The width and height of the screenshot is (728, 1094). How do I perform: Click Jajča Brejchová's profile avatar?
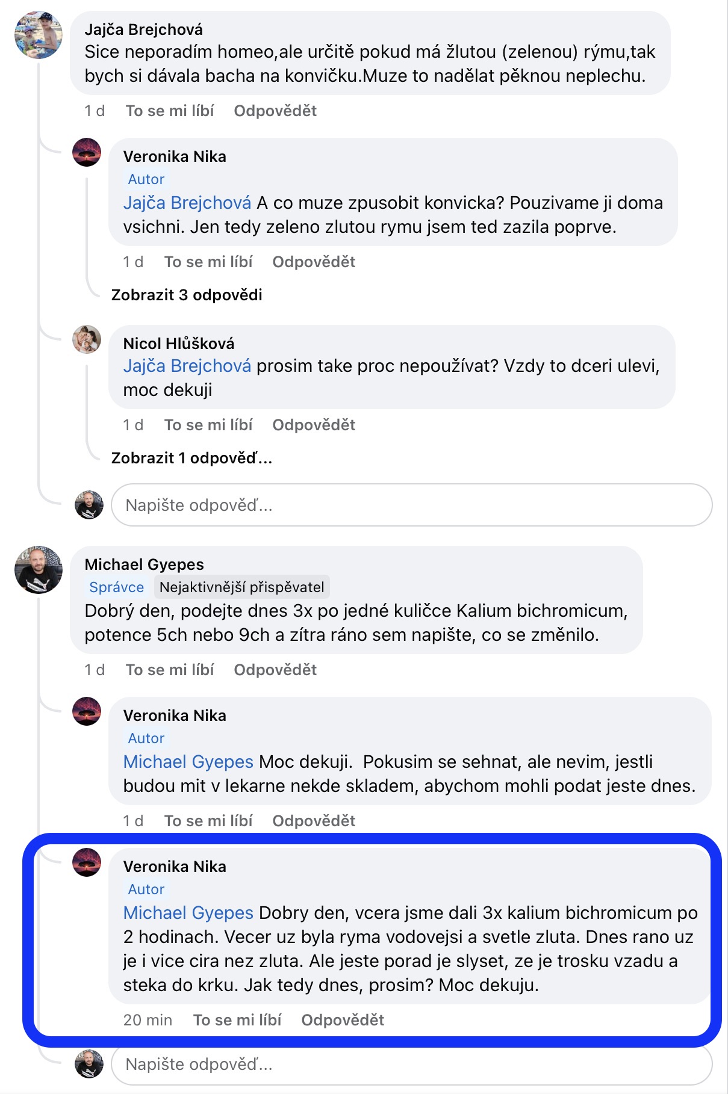(x=39, y=34)
